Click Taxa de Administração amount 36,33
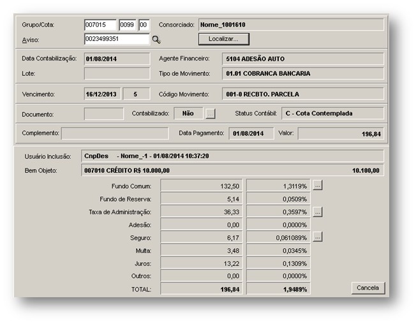The height and width of the screenshot is (324, 416). pos(202,212)
